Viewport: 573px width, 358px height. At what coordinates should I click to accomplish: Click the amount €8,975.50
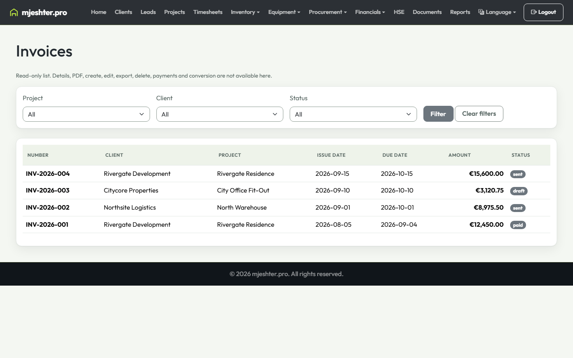click(x=489, y=208)
